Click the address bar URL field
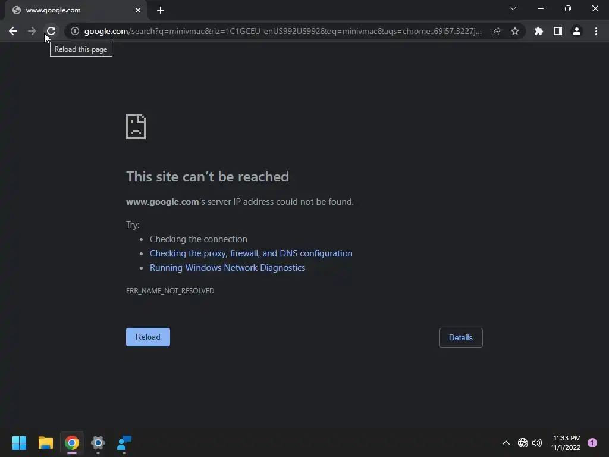The width and height of the screenshot is (609, 457). pos(282,31)
